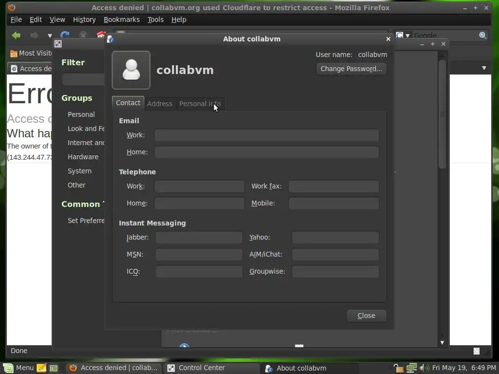Click Firefox's stop loading icon
Screen dimensions: 499x374
(x=83, y=35)
